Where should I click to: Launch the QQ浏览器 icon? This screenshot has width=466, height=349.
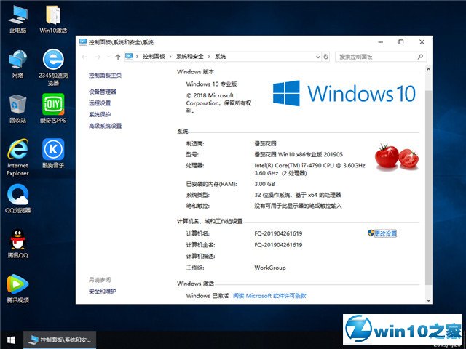[17, 198]
